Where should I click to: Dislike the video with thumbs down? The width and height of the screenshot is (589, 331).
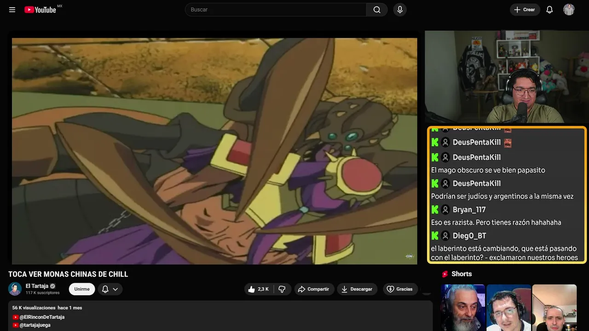click(x=282, y=289)
